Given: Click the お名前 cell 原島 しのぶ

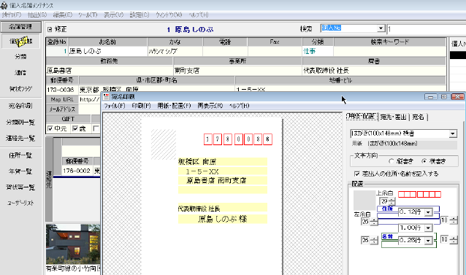Looking at the screenshot, I should 108,51.
